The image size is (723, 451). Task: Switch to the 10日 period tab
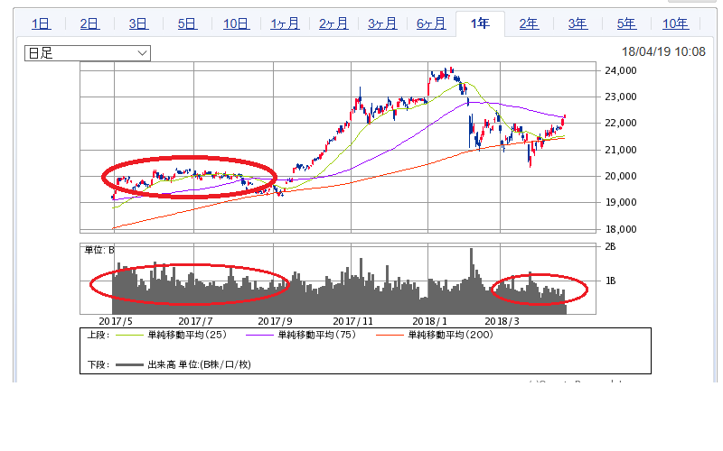tap(236, 24)
